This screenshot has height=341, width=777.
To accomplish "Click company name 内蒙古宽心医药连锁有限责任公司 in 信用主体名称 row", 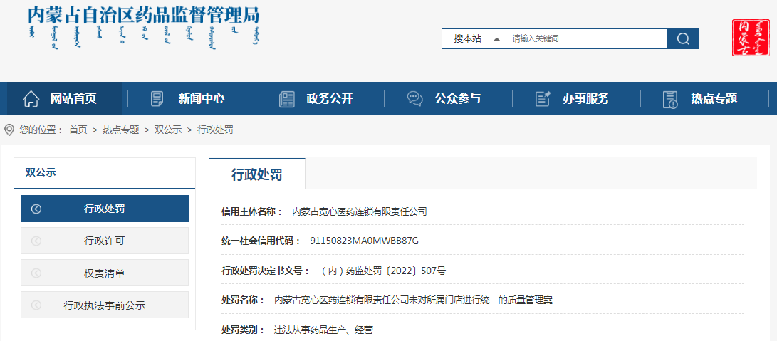I will point(359,211).
